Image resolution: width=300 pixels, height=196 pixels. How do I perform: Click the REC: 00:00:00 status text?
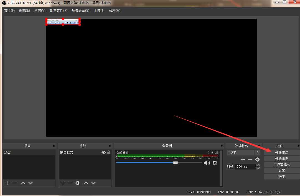228,192
